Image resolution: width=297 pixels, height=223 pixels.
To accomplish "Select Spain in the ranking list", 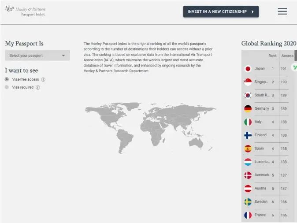I will 259,149.
